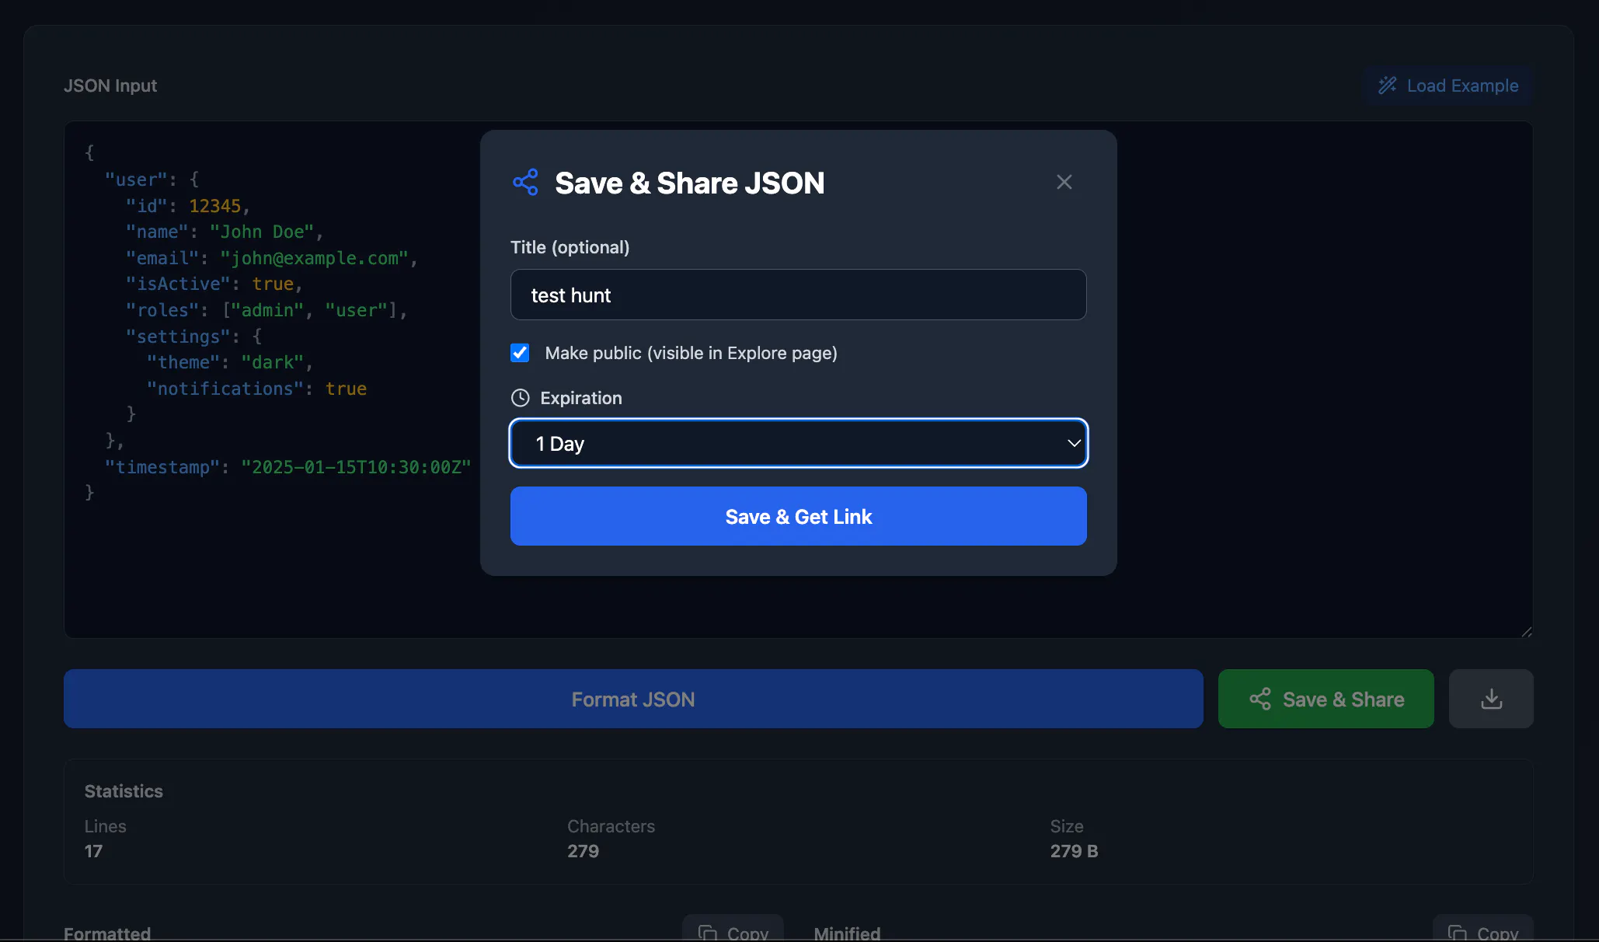Click the id value 12345 in JSON
Image resolution: width=1599 pixels, height=942 pixels.
[x=214, y=206]
